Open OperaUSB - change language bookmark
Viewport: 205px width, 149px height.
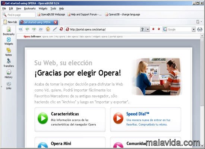[123, 15]
